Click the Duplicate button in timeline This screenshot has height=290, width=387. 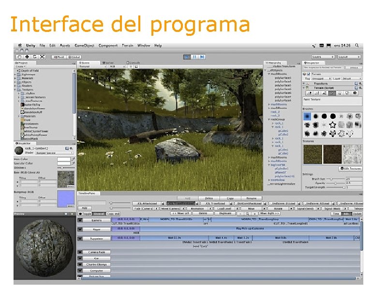tap(225, 213)
